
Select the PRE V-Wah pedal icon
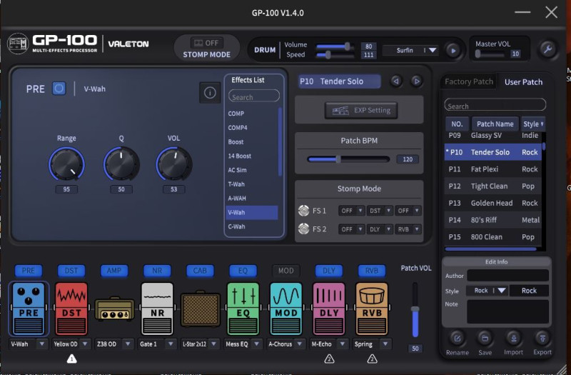click(x=29, y=309)
